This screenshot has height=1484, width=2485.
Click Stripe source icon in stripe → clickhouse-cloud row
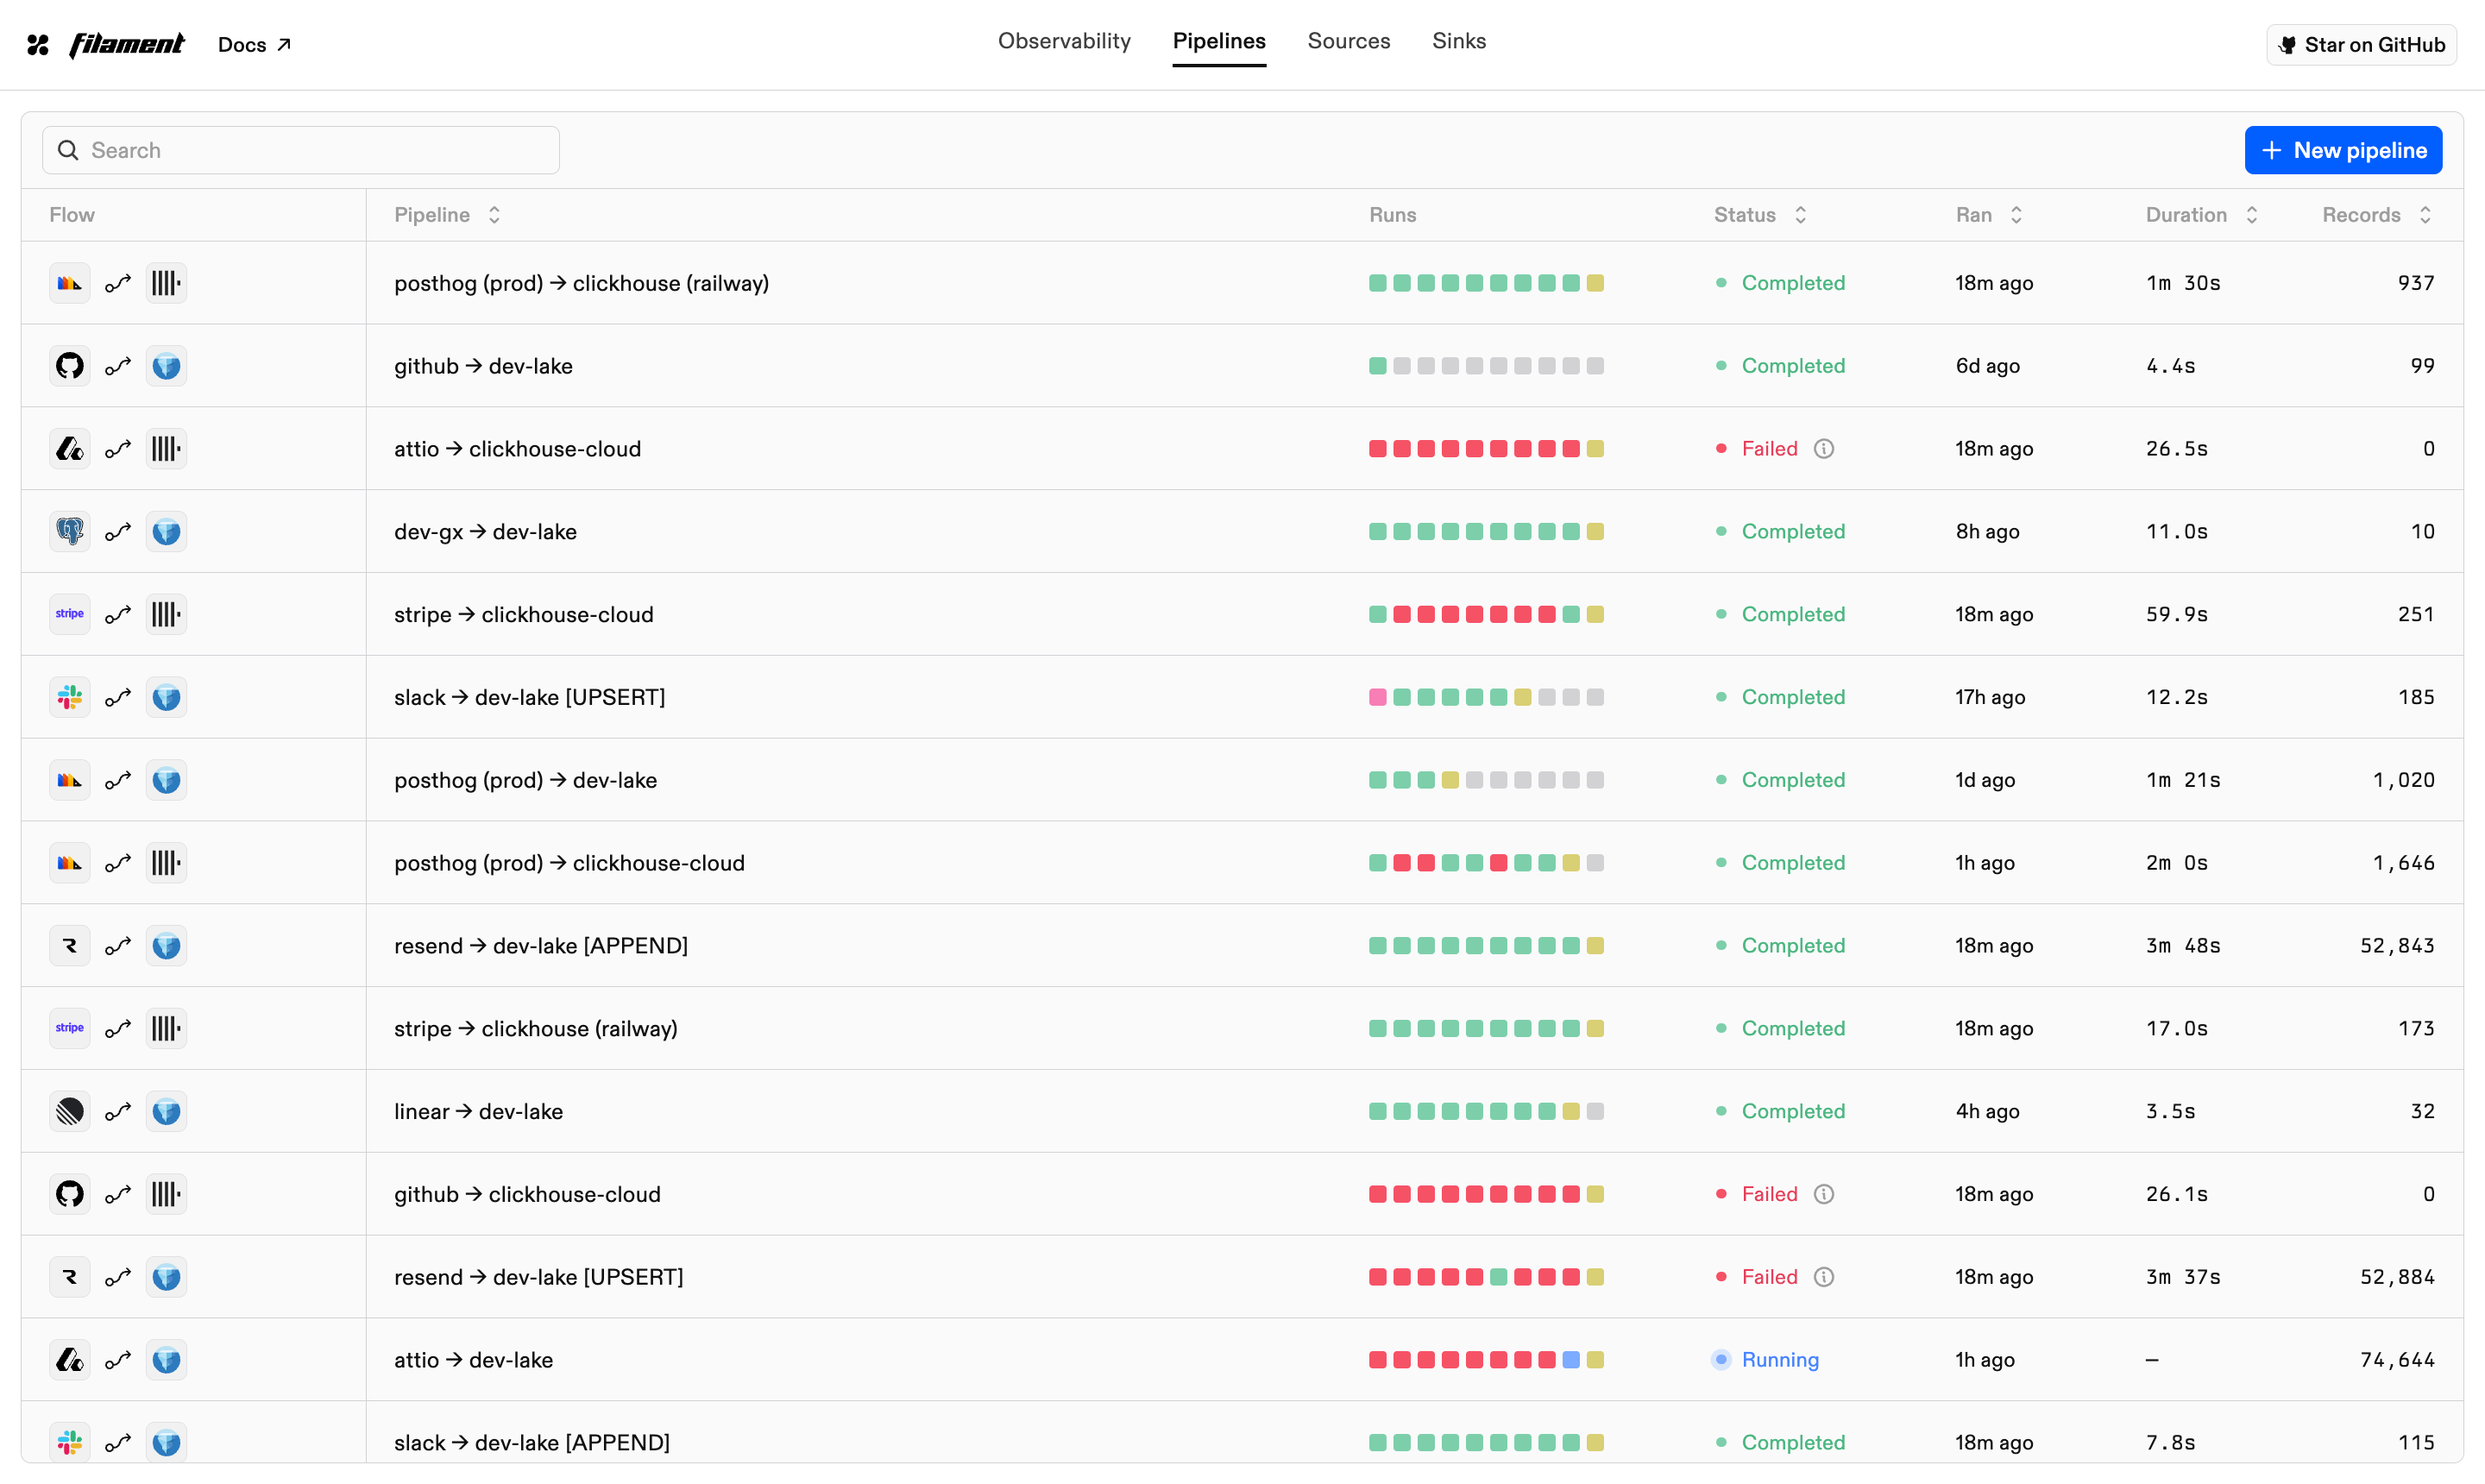click(70, 614)
